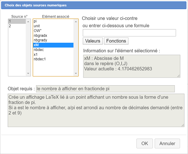Click Elément associé scroll down arrow
Image resolution: width=188 pixels, height=154 pixels.
76,73
